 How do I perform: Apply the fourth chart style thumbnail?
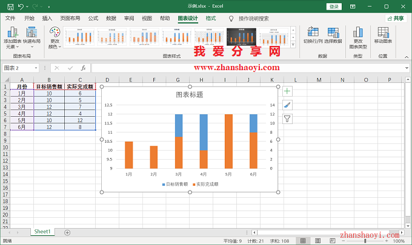pos(177,37)
